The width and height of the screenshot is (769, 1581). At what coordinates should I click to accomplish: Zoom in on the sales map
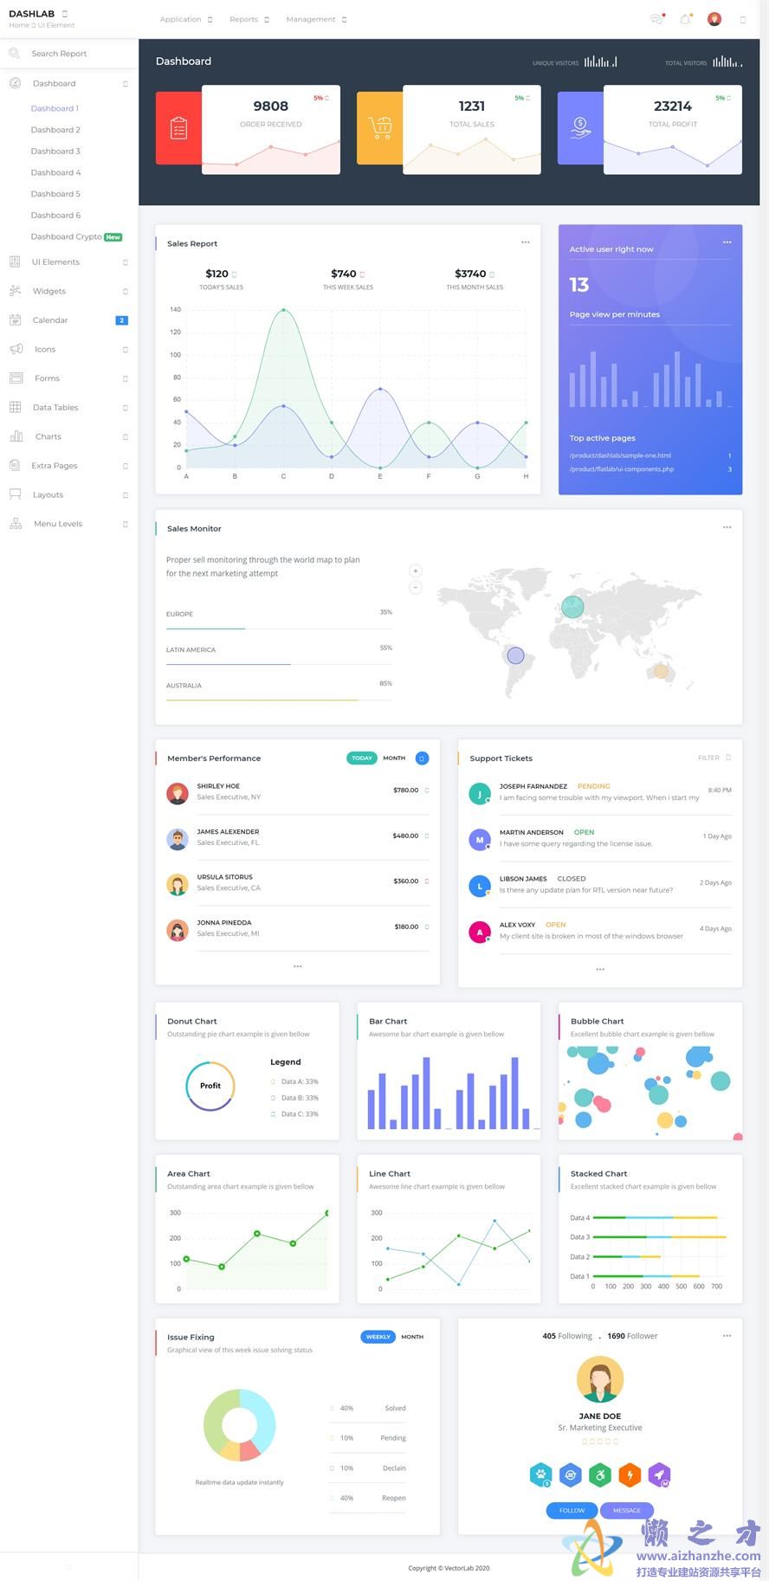tap(416, 571)
